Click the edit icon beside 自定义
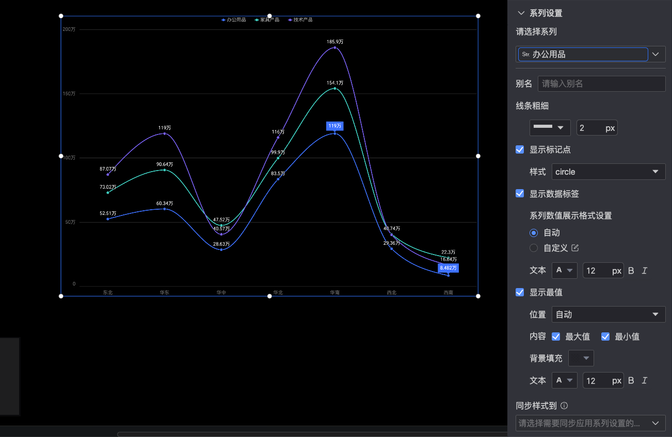The image size is (672, 437). [575, 248]
